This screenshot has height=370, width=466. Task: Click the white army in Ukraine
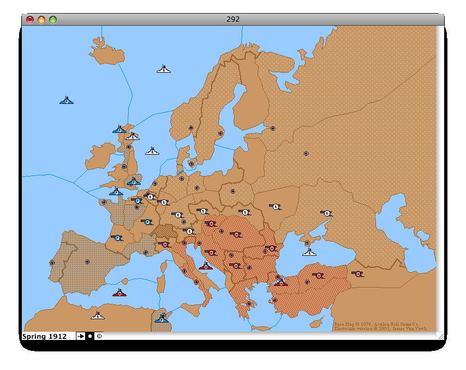[x=276, y=207]
